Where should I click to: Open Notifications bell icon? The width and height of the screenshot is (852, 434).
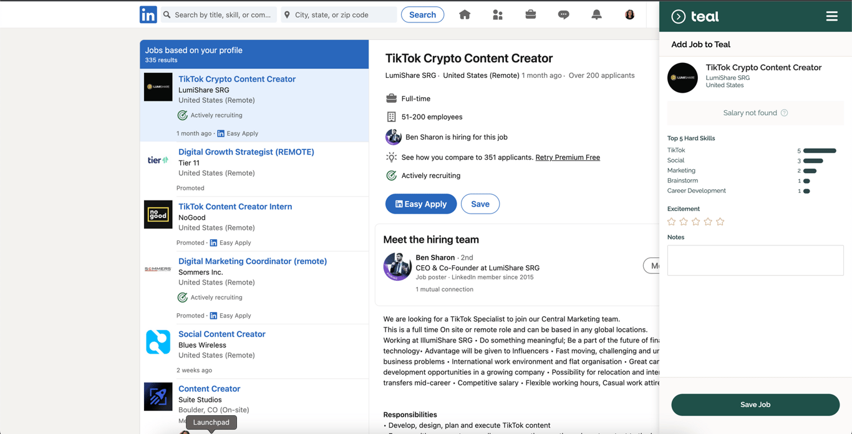click(597, 14)
